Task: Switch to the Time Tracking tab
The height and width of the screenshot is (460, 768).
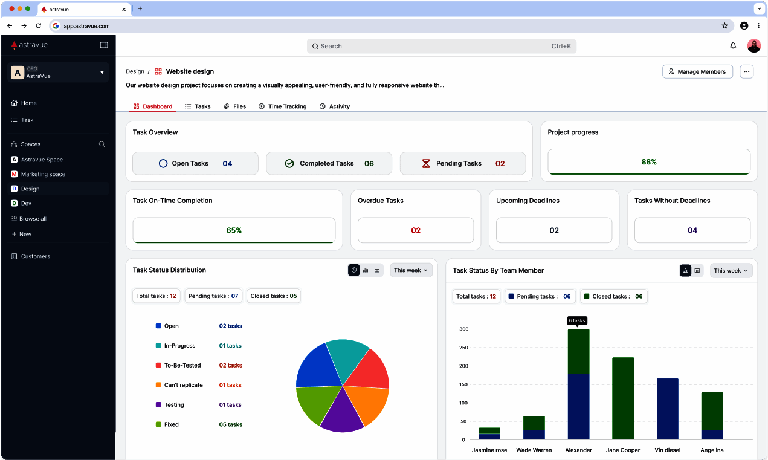Action: coord(282,106)
